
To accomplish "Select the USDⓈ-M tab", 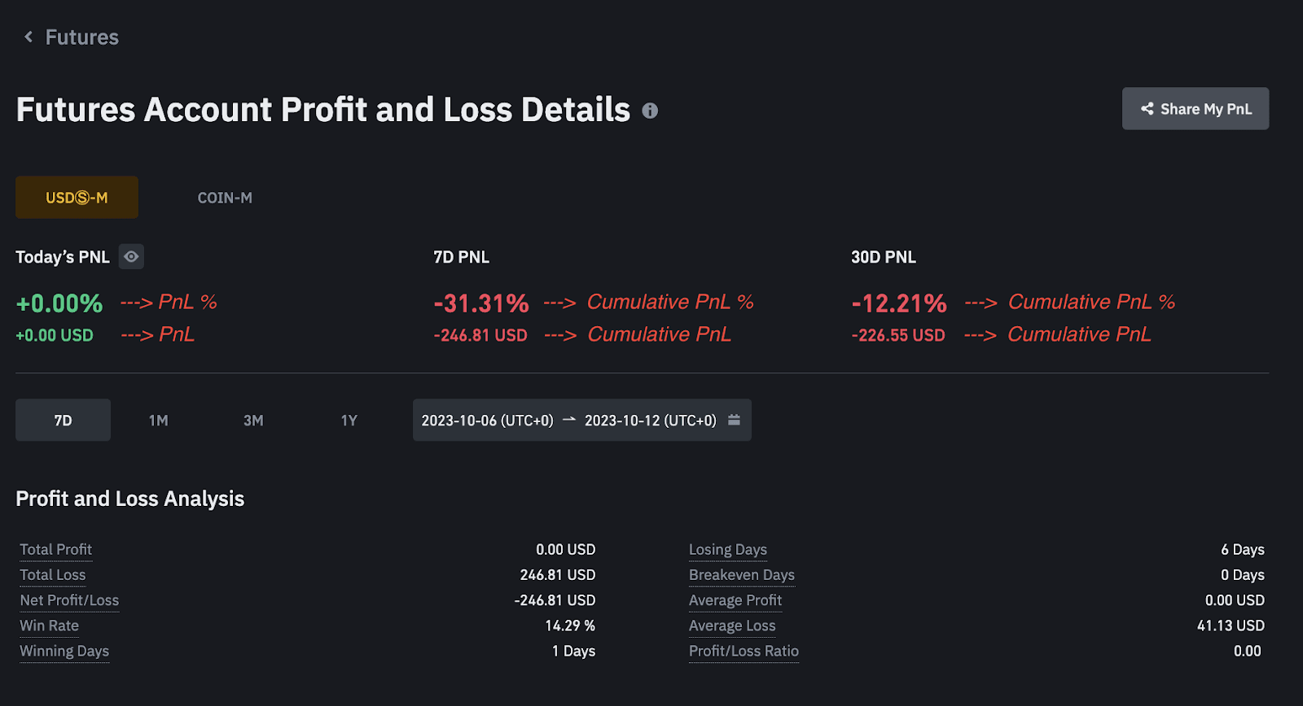I will click(76, 197).
